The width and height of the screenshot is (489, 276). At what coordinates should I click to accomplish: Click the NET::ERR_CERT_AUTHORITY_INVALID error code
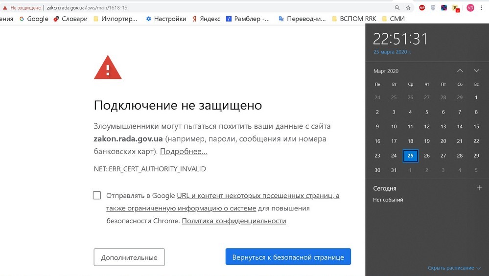[x=150, y=169]
